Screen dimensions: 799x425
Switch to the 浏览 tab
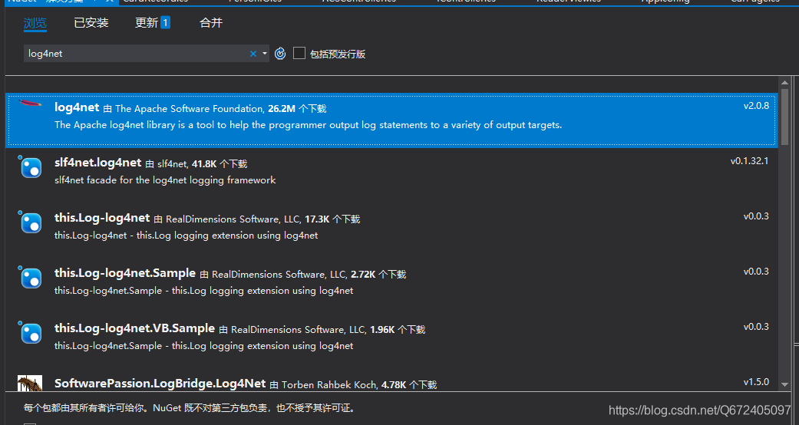pos(35,23)
